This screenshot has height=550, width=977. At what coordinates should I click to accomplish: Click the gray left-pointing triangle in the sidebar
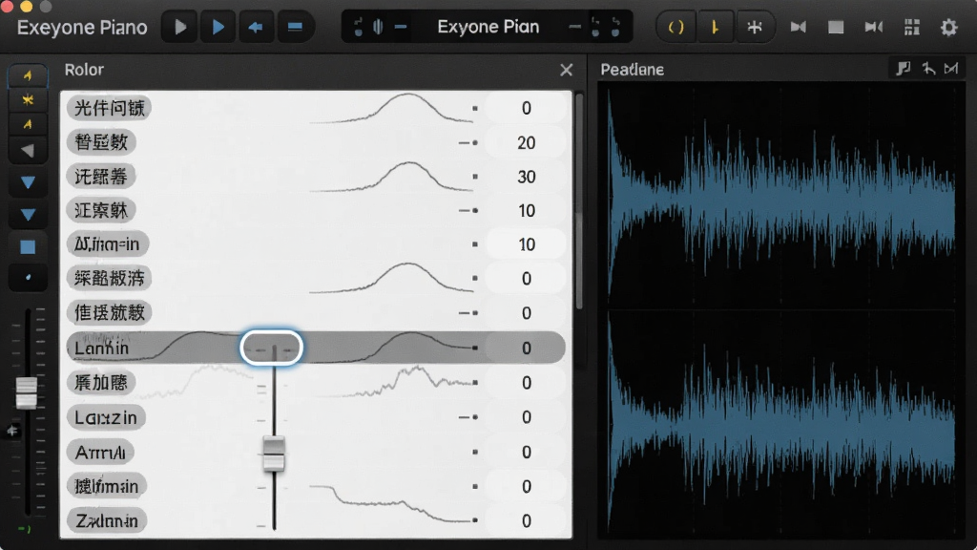(x=28, y=150)
